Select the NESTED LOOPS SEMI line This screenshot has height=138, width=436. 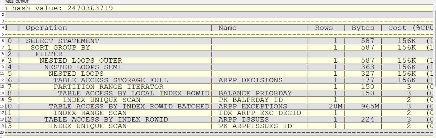tap(83, 67)
